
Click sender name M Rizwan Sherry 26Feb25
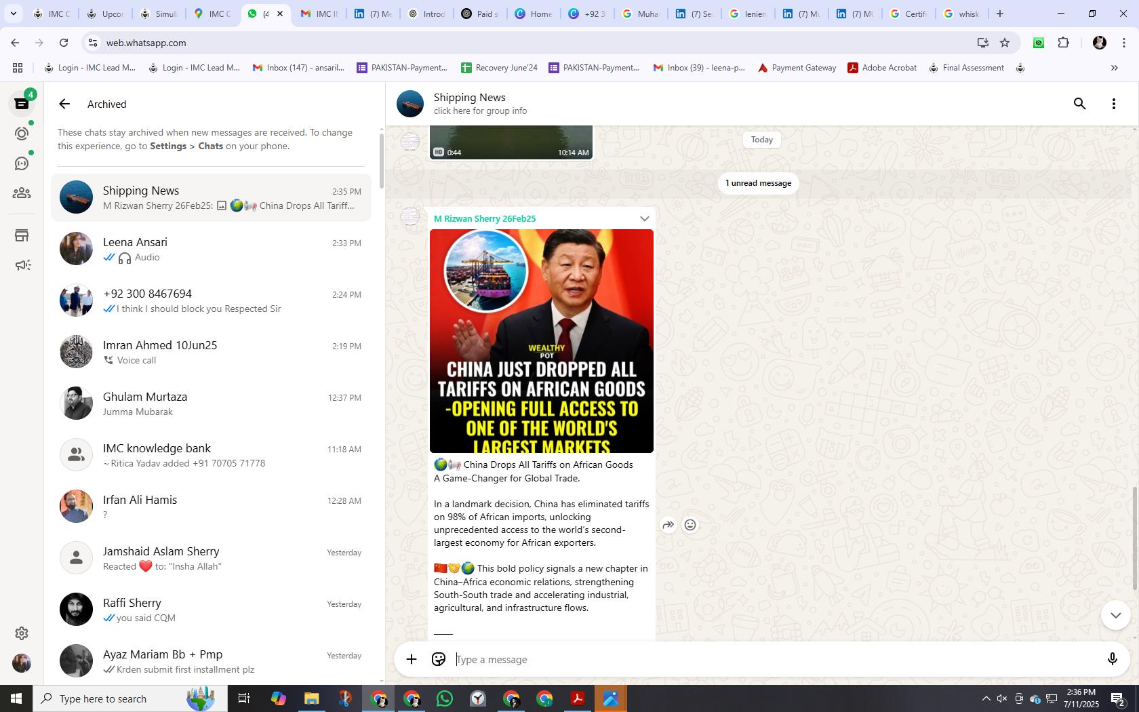[x=485, y=218]
